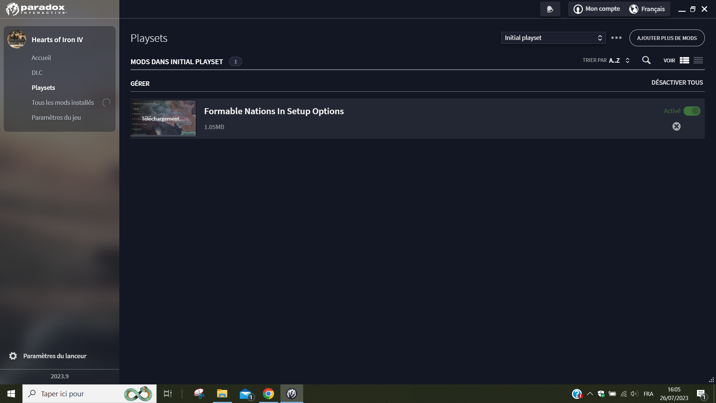Screen dimensions: 716x403
Task: Change the Trier par A..Z sort order
Action: click(x=606, y=60)
